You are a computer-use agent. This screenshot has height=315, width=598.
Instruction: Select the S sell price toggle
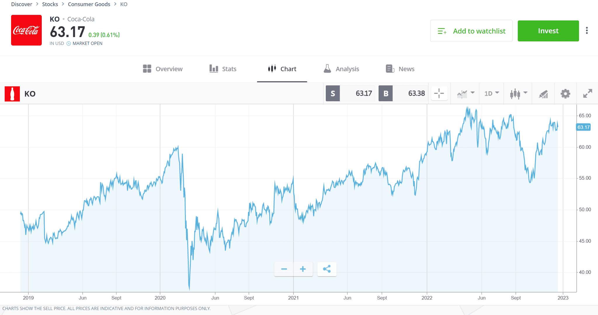[333, 93]
